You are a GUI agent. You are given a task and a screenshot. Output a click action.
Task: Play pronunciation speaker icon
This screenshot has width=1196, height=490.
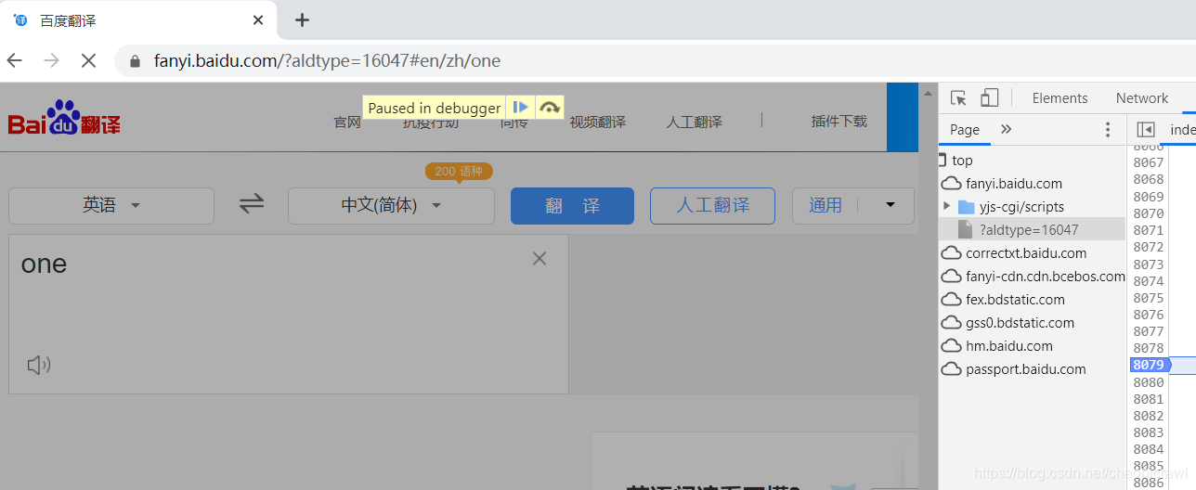(x=38, y=366)
